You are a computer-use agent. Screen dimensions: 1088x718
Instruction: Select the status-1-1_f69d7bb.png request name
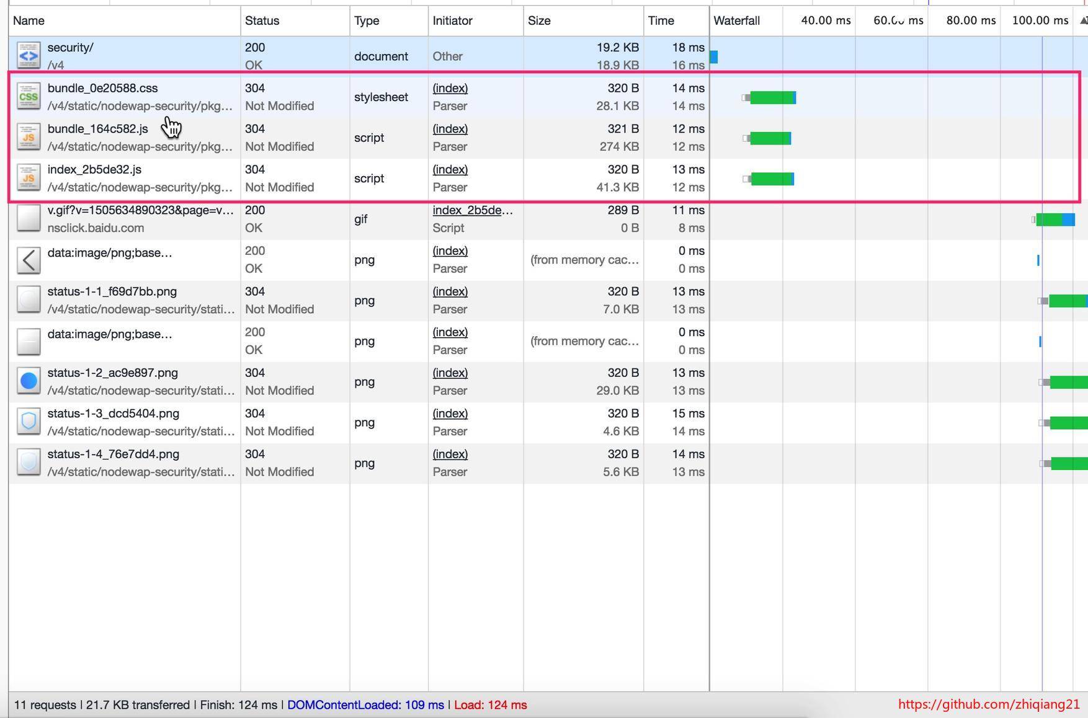pos(112,291)
